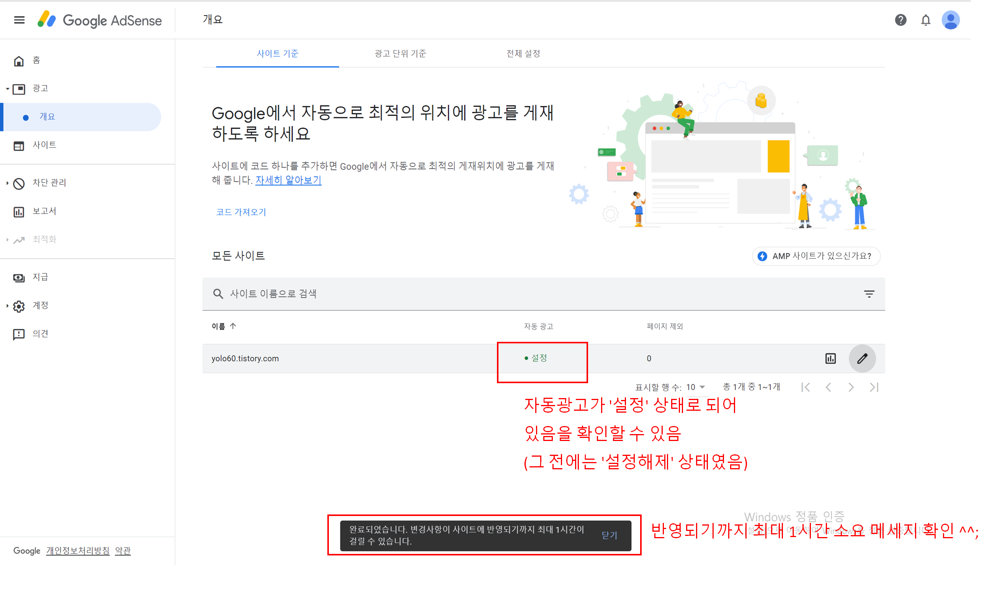
Task: Go to the last page arrow
Action: click(x=874, y=387)
